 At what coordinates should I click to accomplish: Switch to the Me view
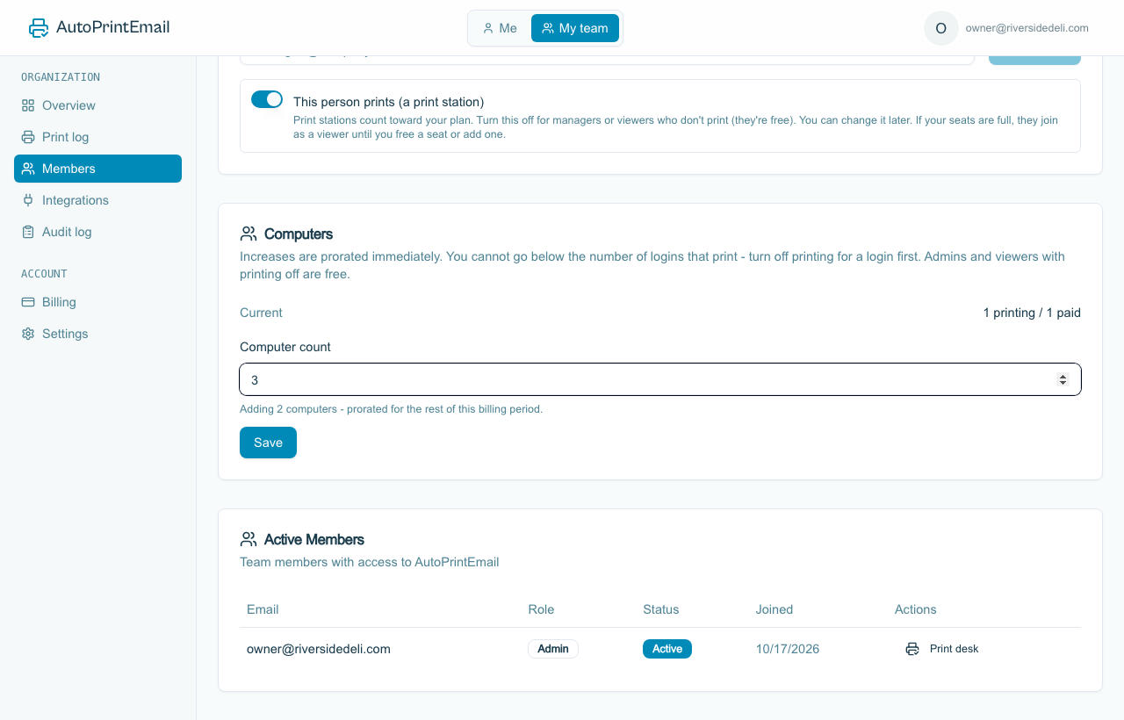click(500, 28)
